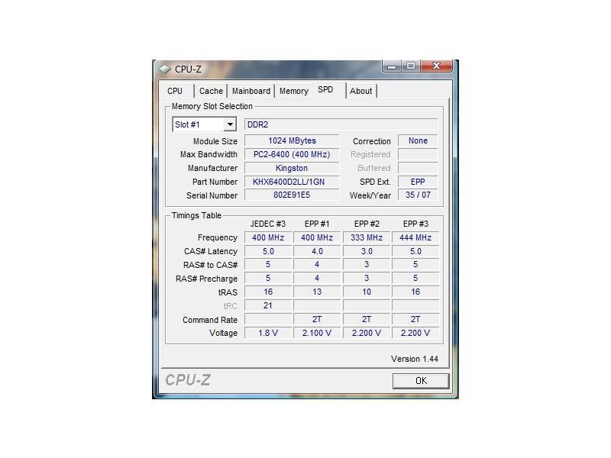
Task: Click the Memory Slot Selection group label
Action: coord(212,106)
